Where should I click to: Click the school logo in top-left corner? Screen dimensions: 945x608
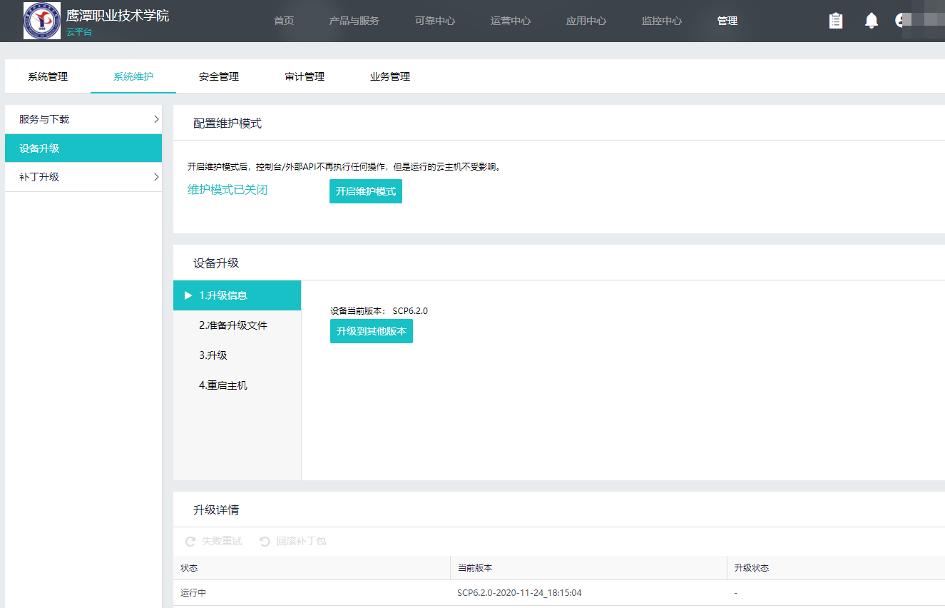42,21
